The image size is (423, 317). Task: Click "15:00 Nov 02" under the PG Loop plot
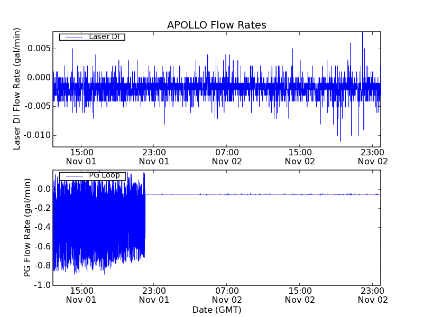[300, 295]
